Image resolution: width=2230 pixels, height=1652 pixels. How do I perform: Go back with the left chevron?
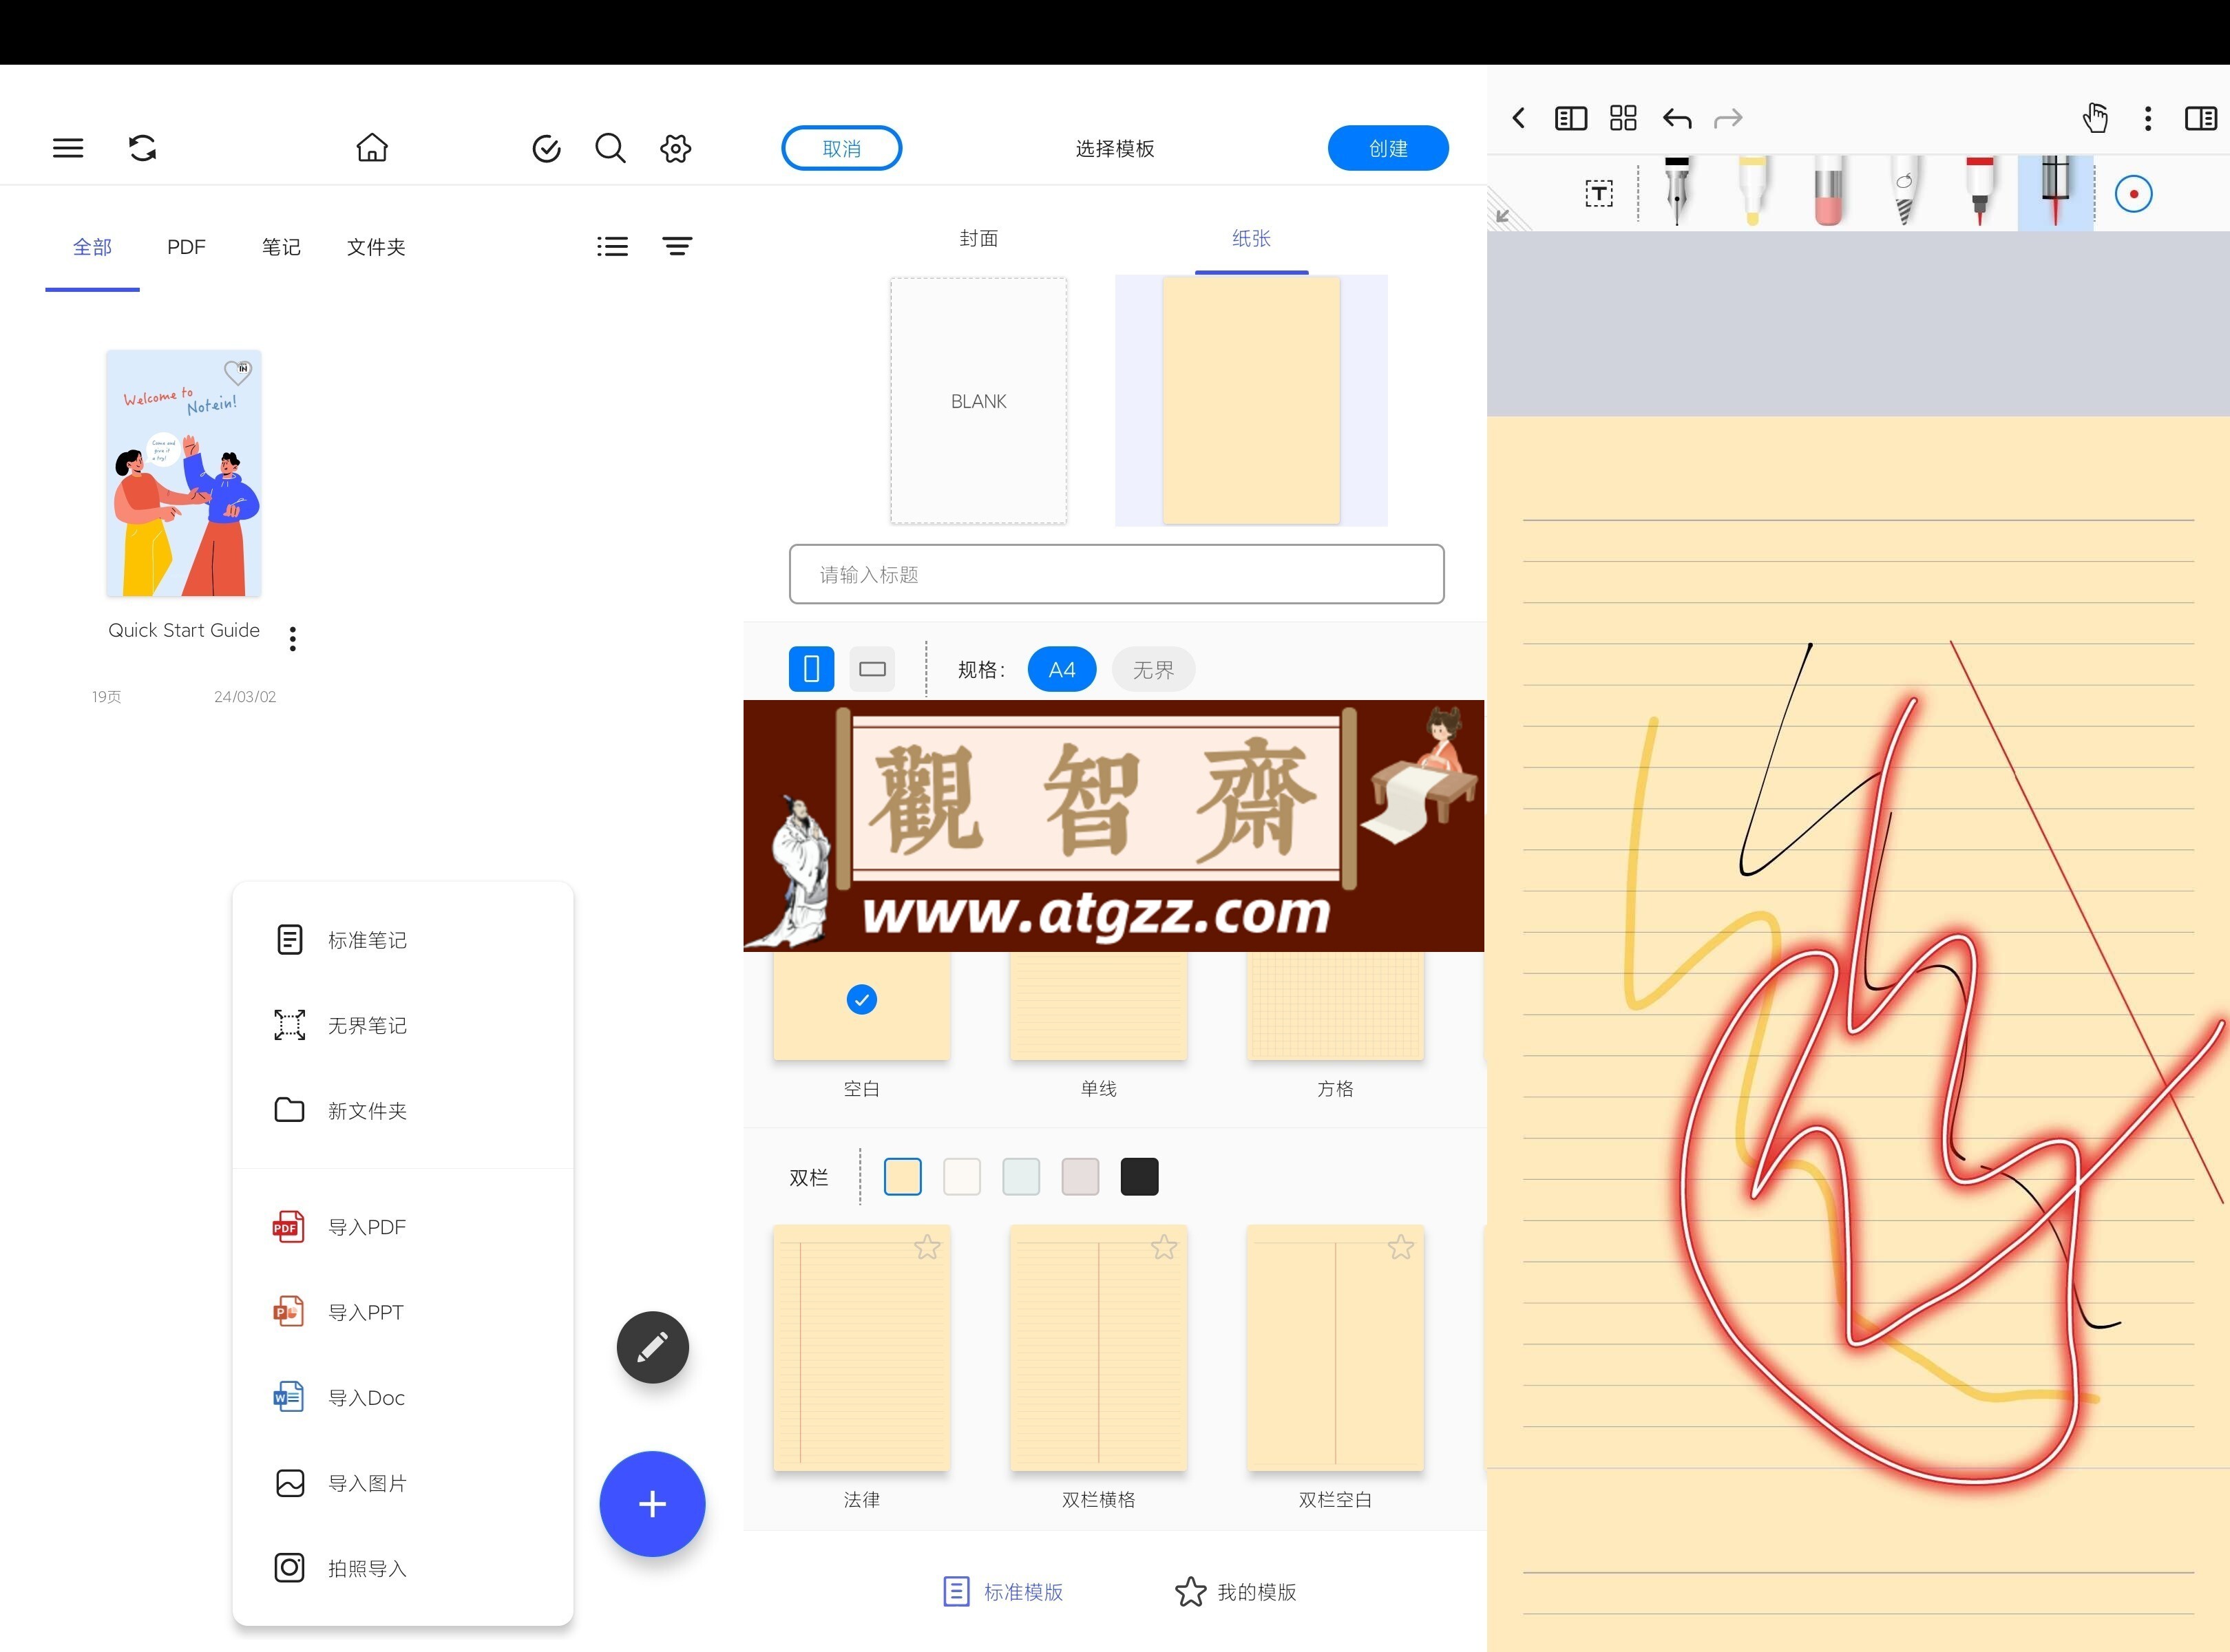coord(1519,118)
